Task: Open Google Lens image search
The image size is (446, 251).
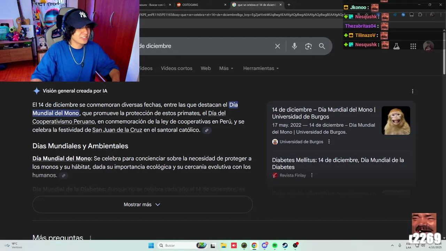Action: coord(308,46)
